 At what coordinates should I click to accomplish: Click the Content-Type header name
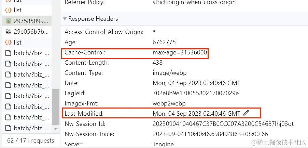(x=84, y=73)
